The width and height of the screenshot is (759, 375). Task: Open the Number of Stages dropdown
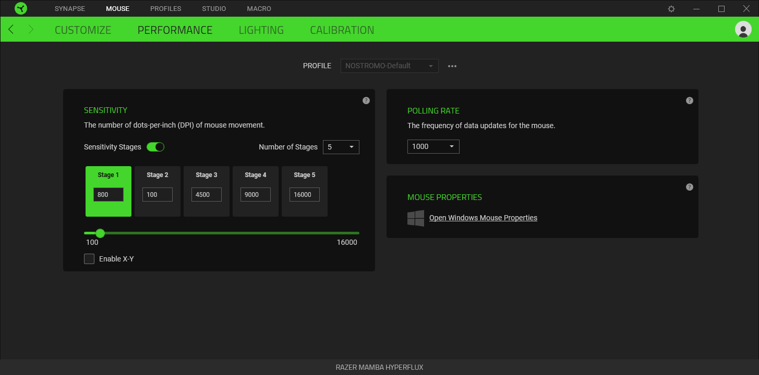[x=341, y=147]
